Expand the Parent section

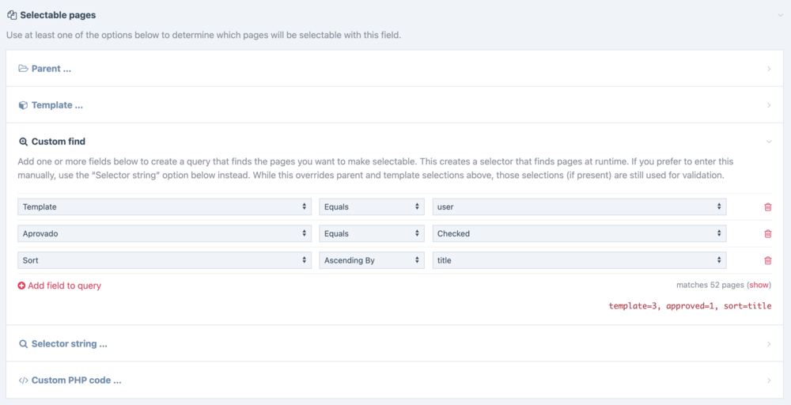point(51,69)
